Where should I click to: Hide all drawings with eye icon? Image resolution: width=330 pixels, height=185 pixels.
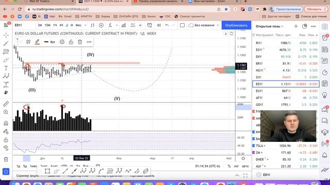tap(6, 148)
